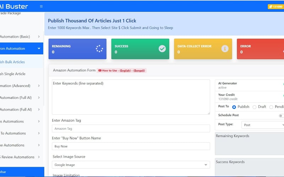Open the Select Image Source dropdown
Screen dimensions: 284x177
point(131,165)
